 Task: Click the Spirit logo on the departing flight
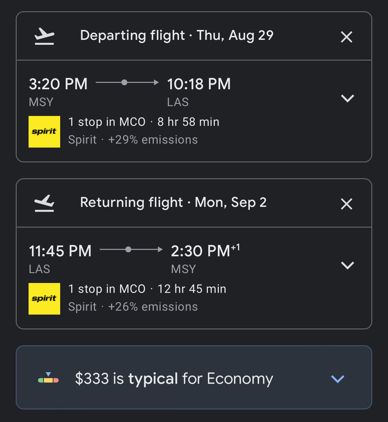point(44,131)
